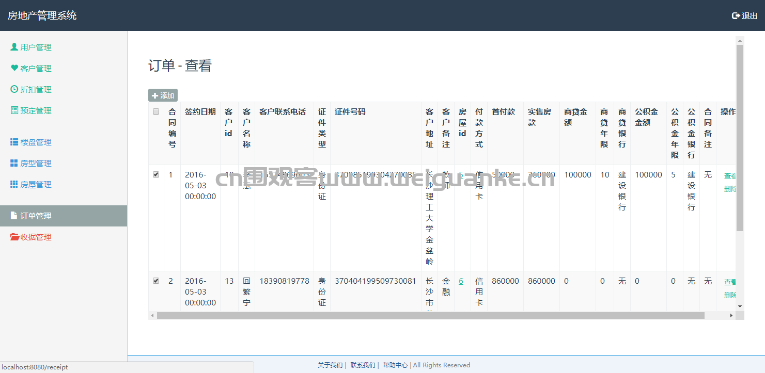Viewport: 765px width, 373px height.
Task: Click 查看 for contract 2
Action: pos(730,282)
